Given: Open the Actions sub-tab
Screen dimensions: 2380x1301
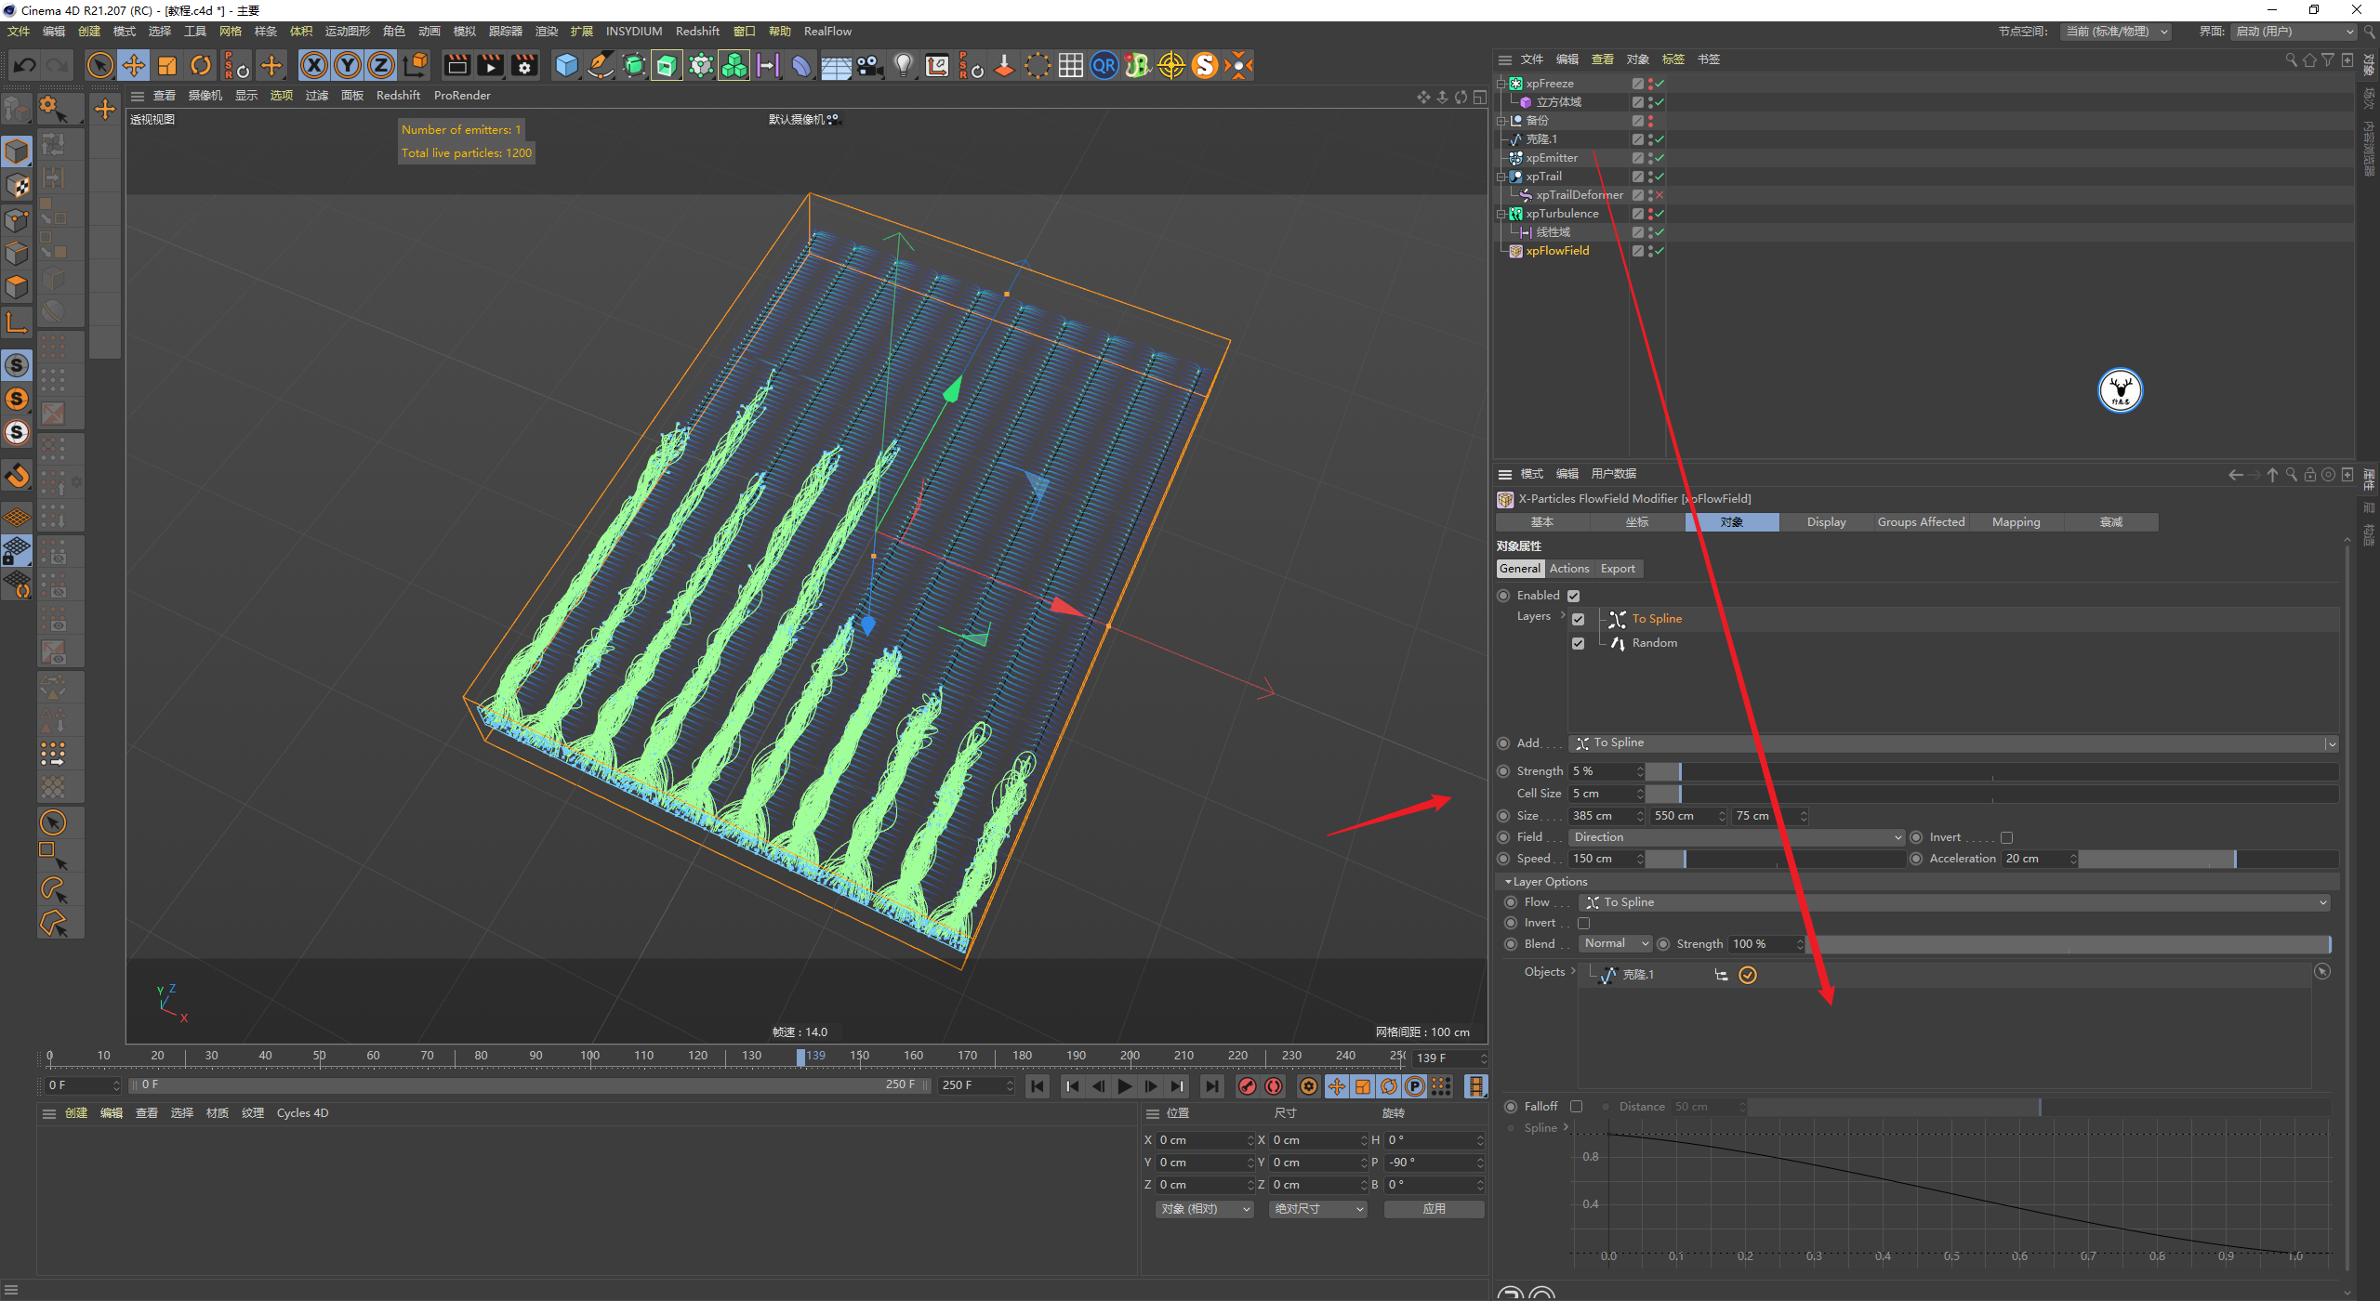Looking at the screenshot, I should pyautogui.click(x=1568, y=569).
